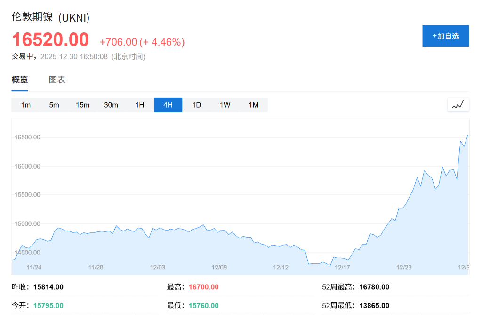This screenshot has width=482, height=323.
Task: Select the 1m timeframe
Action: [x=26, y=105]
